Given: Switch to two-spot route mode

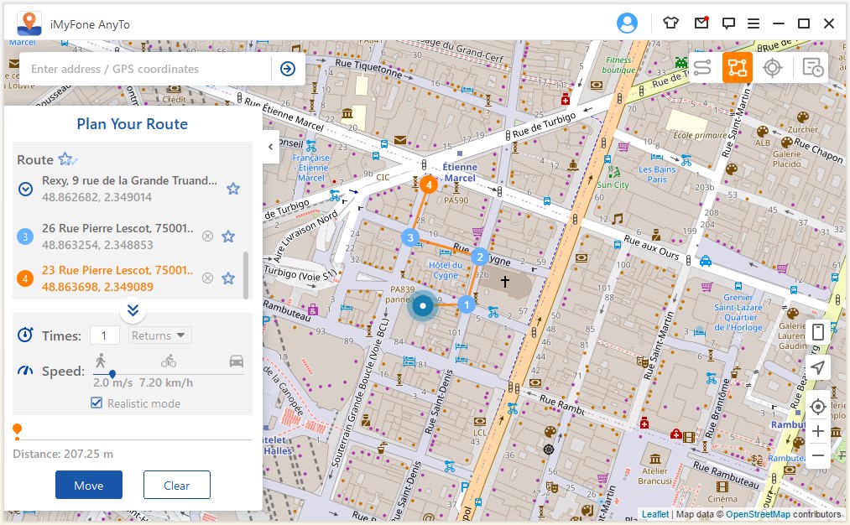Looking at the screenshot, I should (x=702, y=68).
